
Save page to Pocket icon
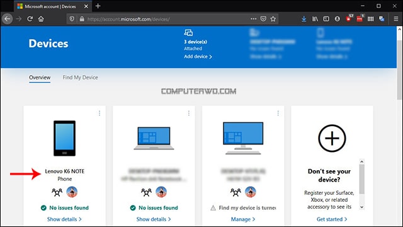pos(263,19)
